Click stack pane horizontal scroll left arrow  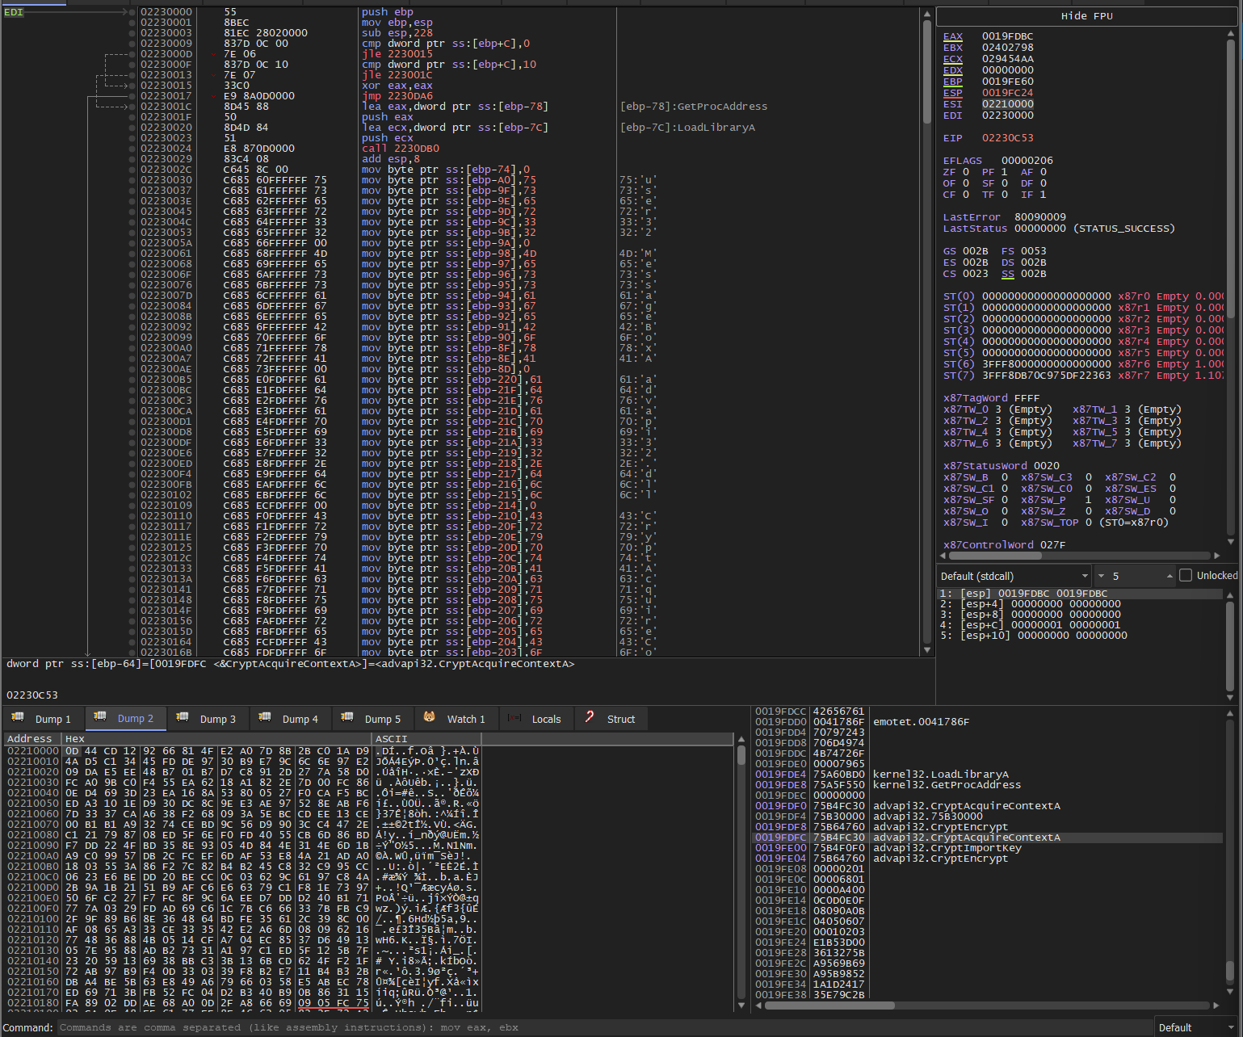pos(759,1006)
